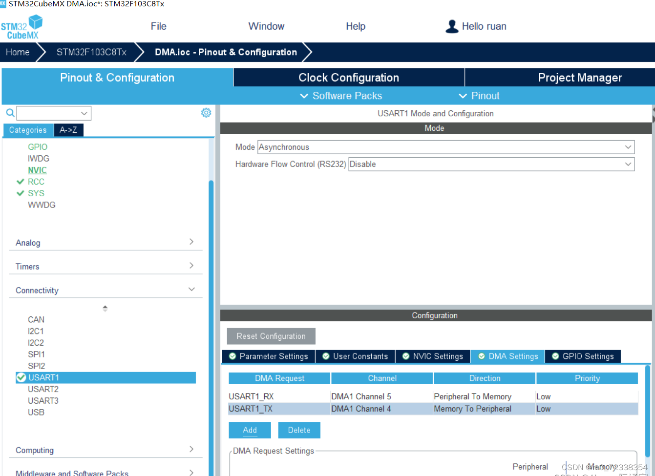Screen dimensions: 655x476
Task: Click the Reset Configuration button
Action: point(271,336)
